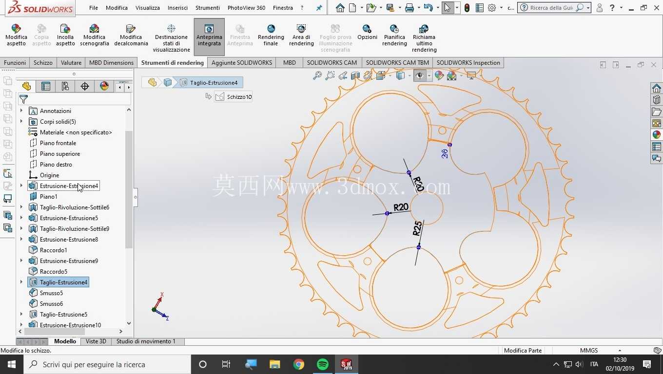Open Studio di movimento 1 tab

click(146, 341)
